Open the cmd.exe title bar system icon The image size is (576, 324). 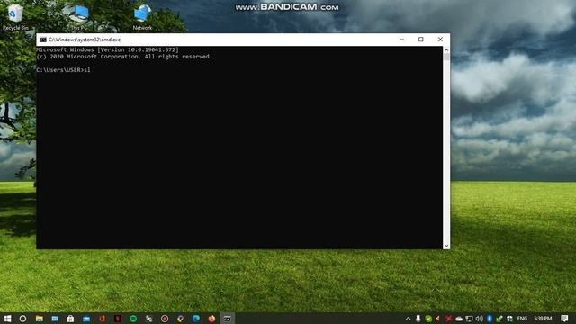(x=43, y=40)
